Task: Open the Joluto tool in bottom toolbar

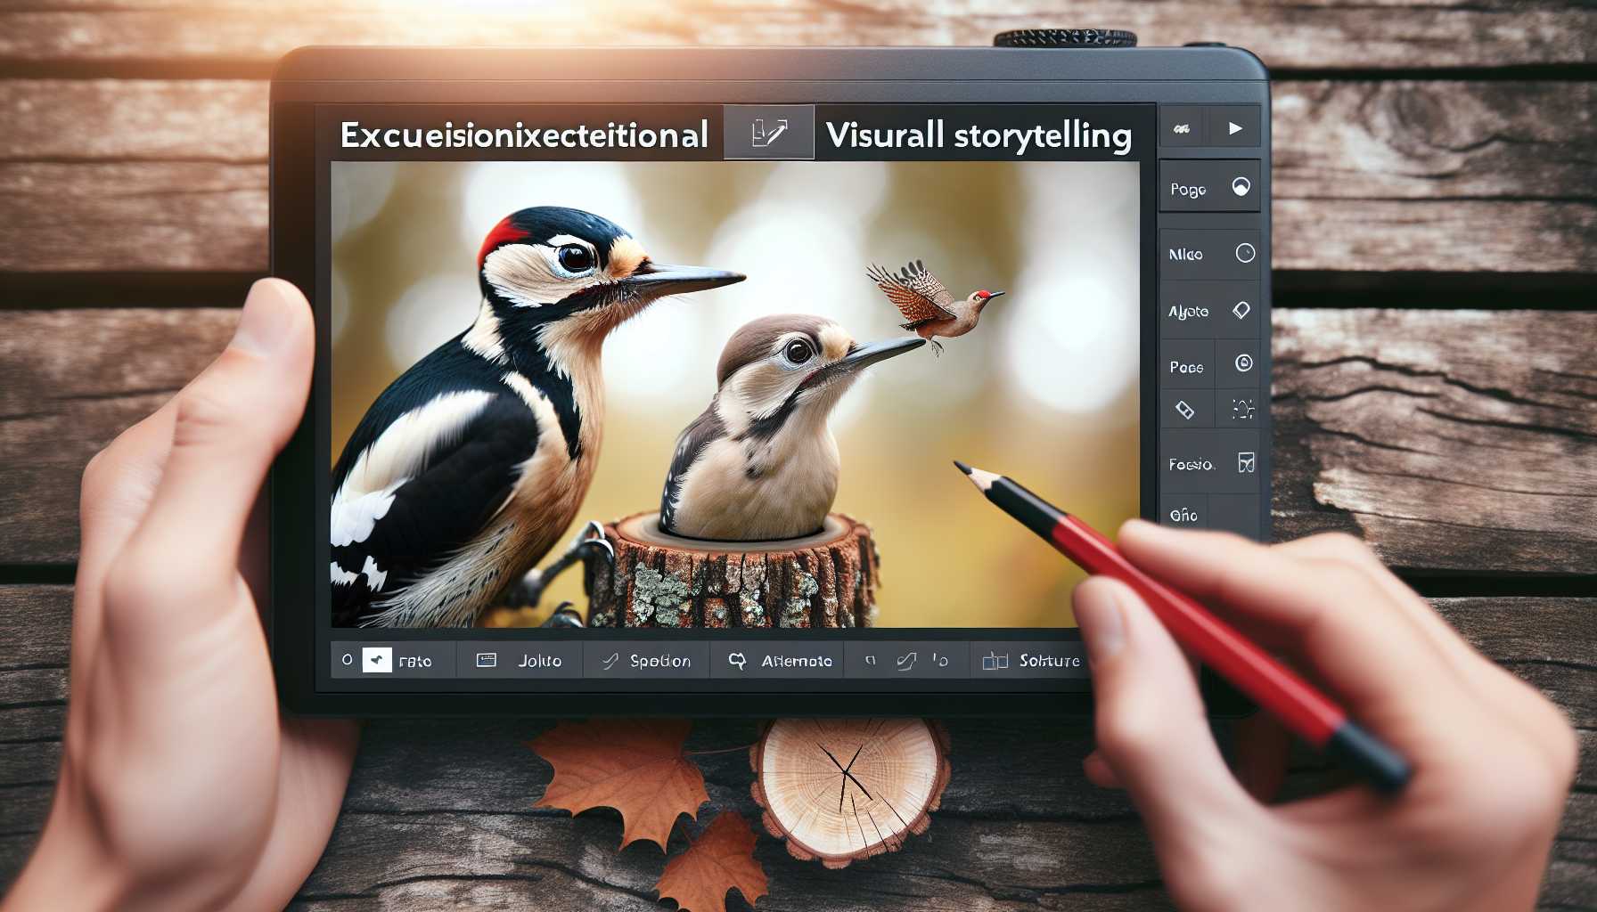Action: [539, 661]
